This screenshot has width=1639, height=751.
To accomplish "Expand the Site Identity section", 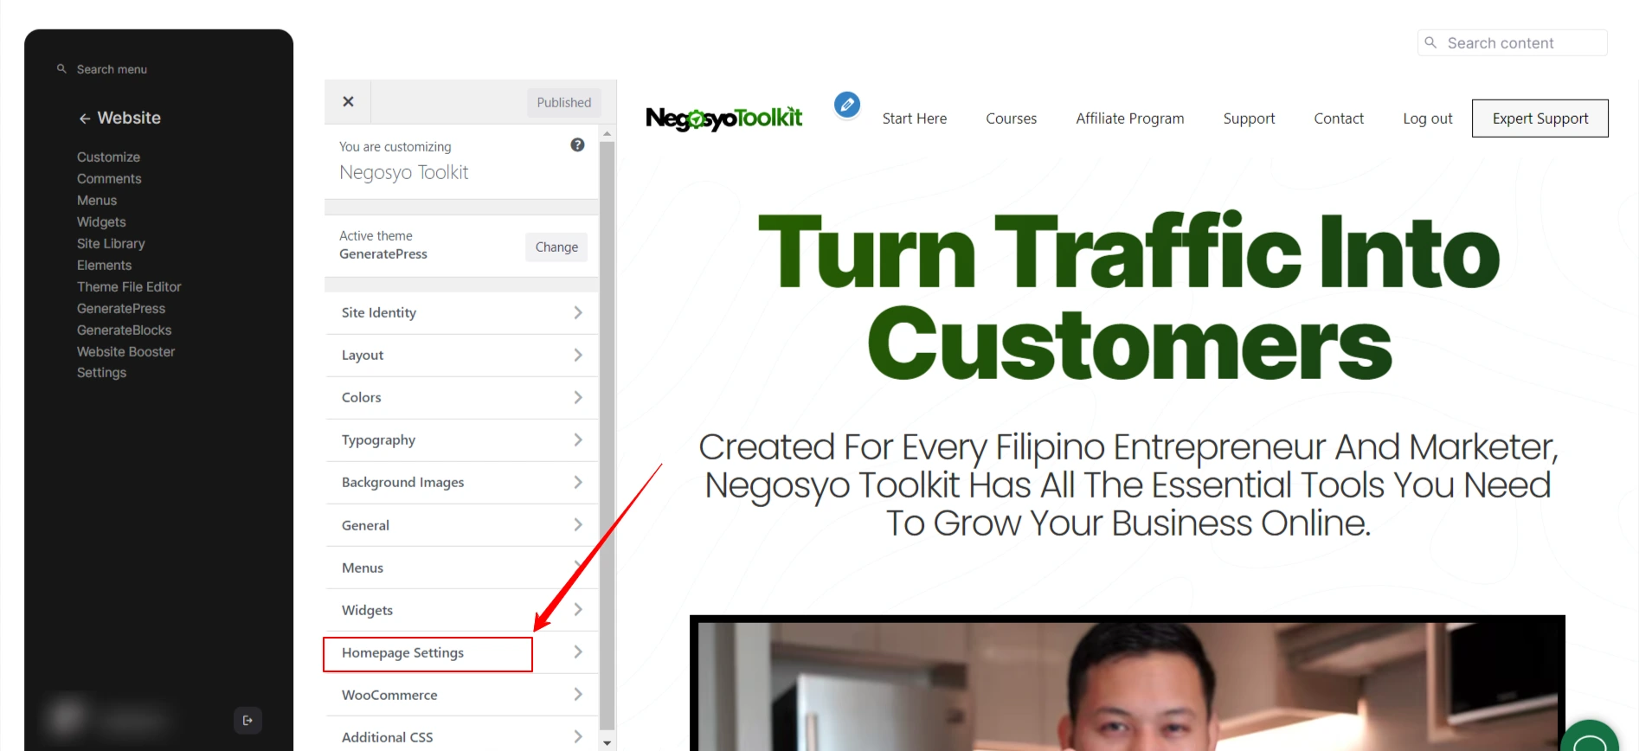I will click(x=461, y=312).
